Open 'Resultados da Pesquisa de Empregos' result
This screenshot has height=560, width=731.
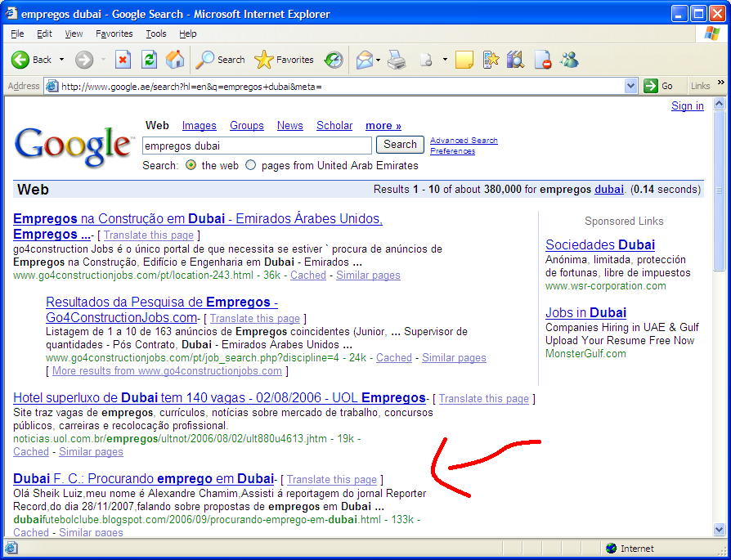pyautogui.click(x=162, y=310)
